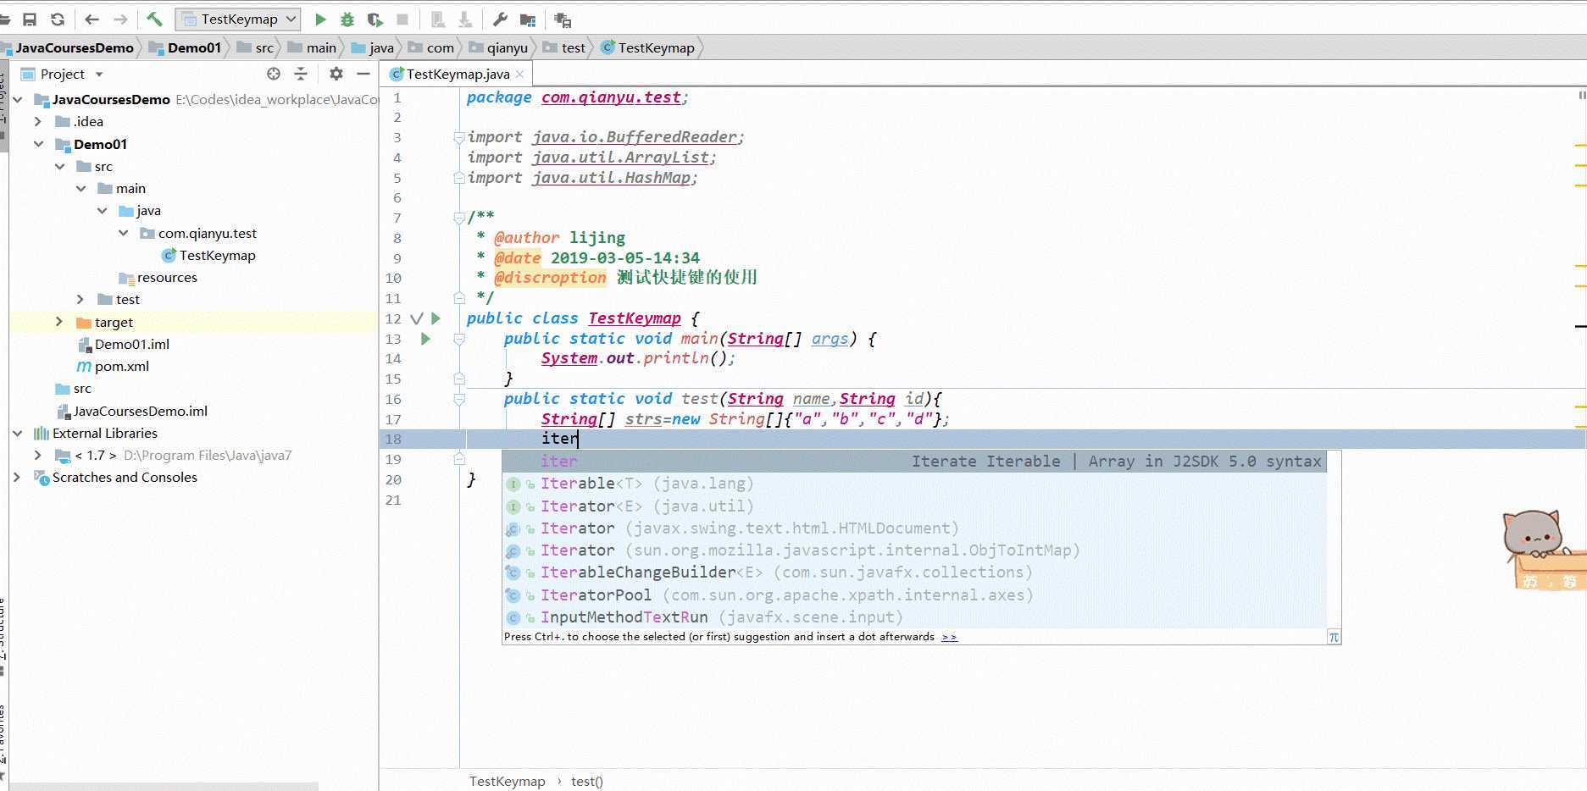Select JavaCoursesDemo in the breadcrumb bar
Viewport: 1587px width, 791px height.
[75, 47]
